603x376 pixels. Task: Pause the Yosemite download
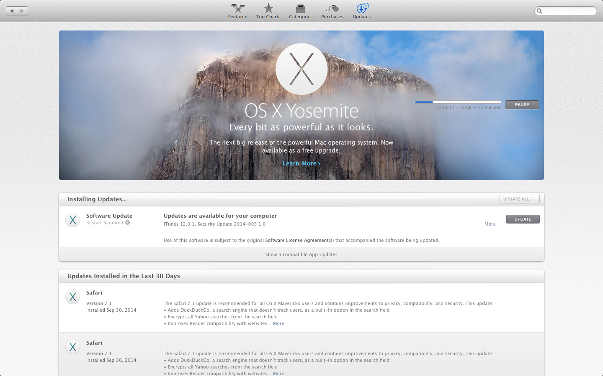pyautogui.click(x=522, y=105)
